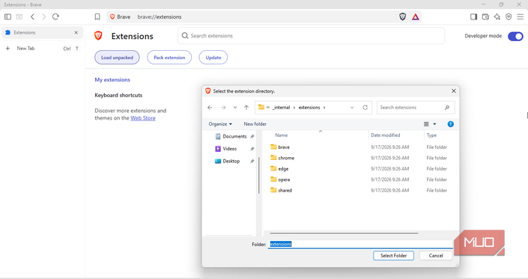Launch Leo AI assistant sparkle icon
Image resolution: width=528 pixels, height=279 pixels.
tap(497, 16)
